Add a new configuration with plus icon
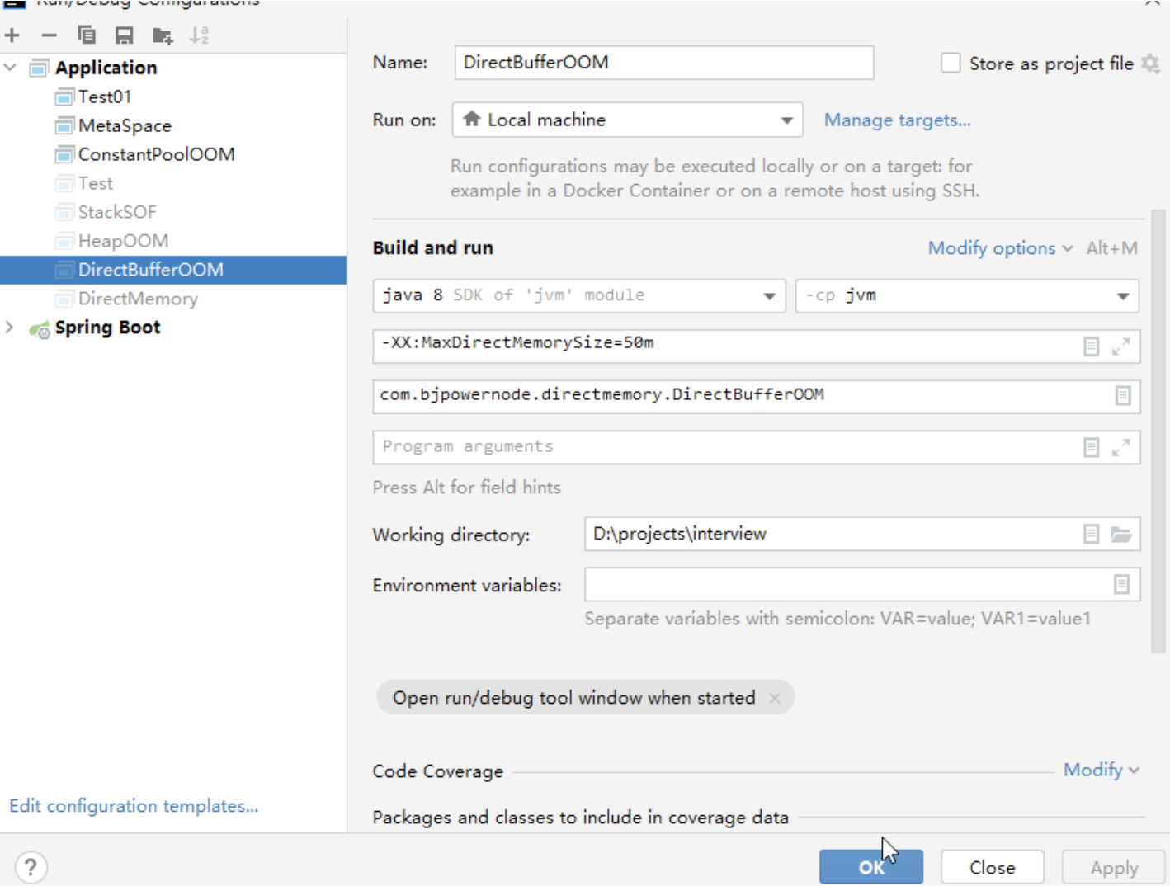1170x886 pixels. pos(12,35)
